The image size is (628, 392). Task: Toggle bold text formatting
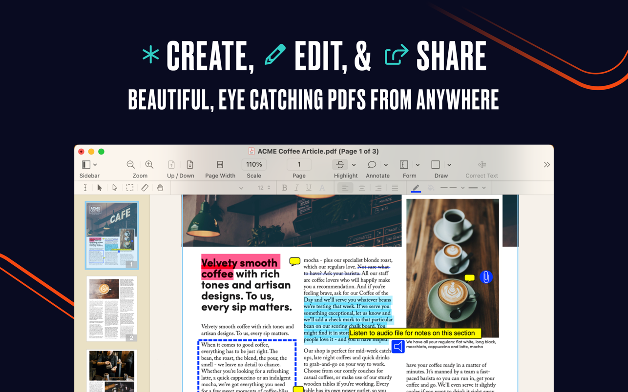[x=284, y=187]
